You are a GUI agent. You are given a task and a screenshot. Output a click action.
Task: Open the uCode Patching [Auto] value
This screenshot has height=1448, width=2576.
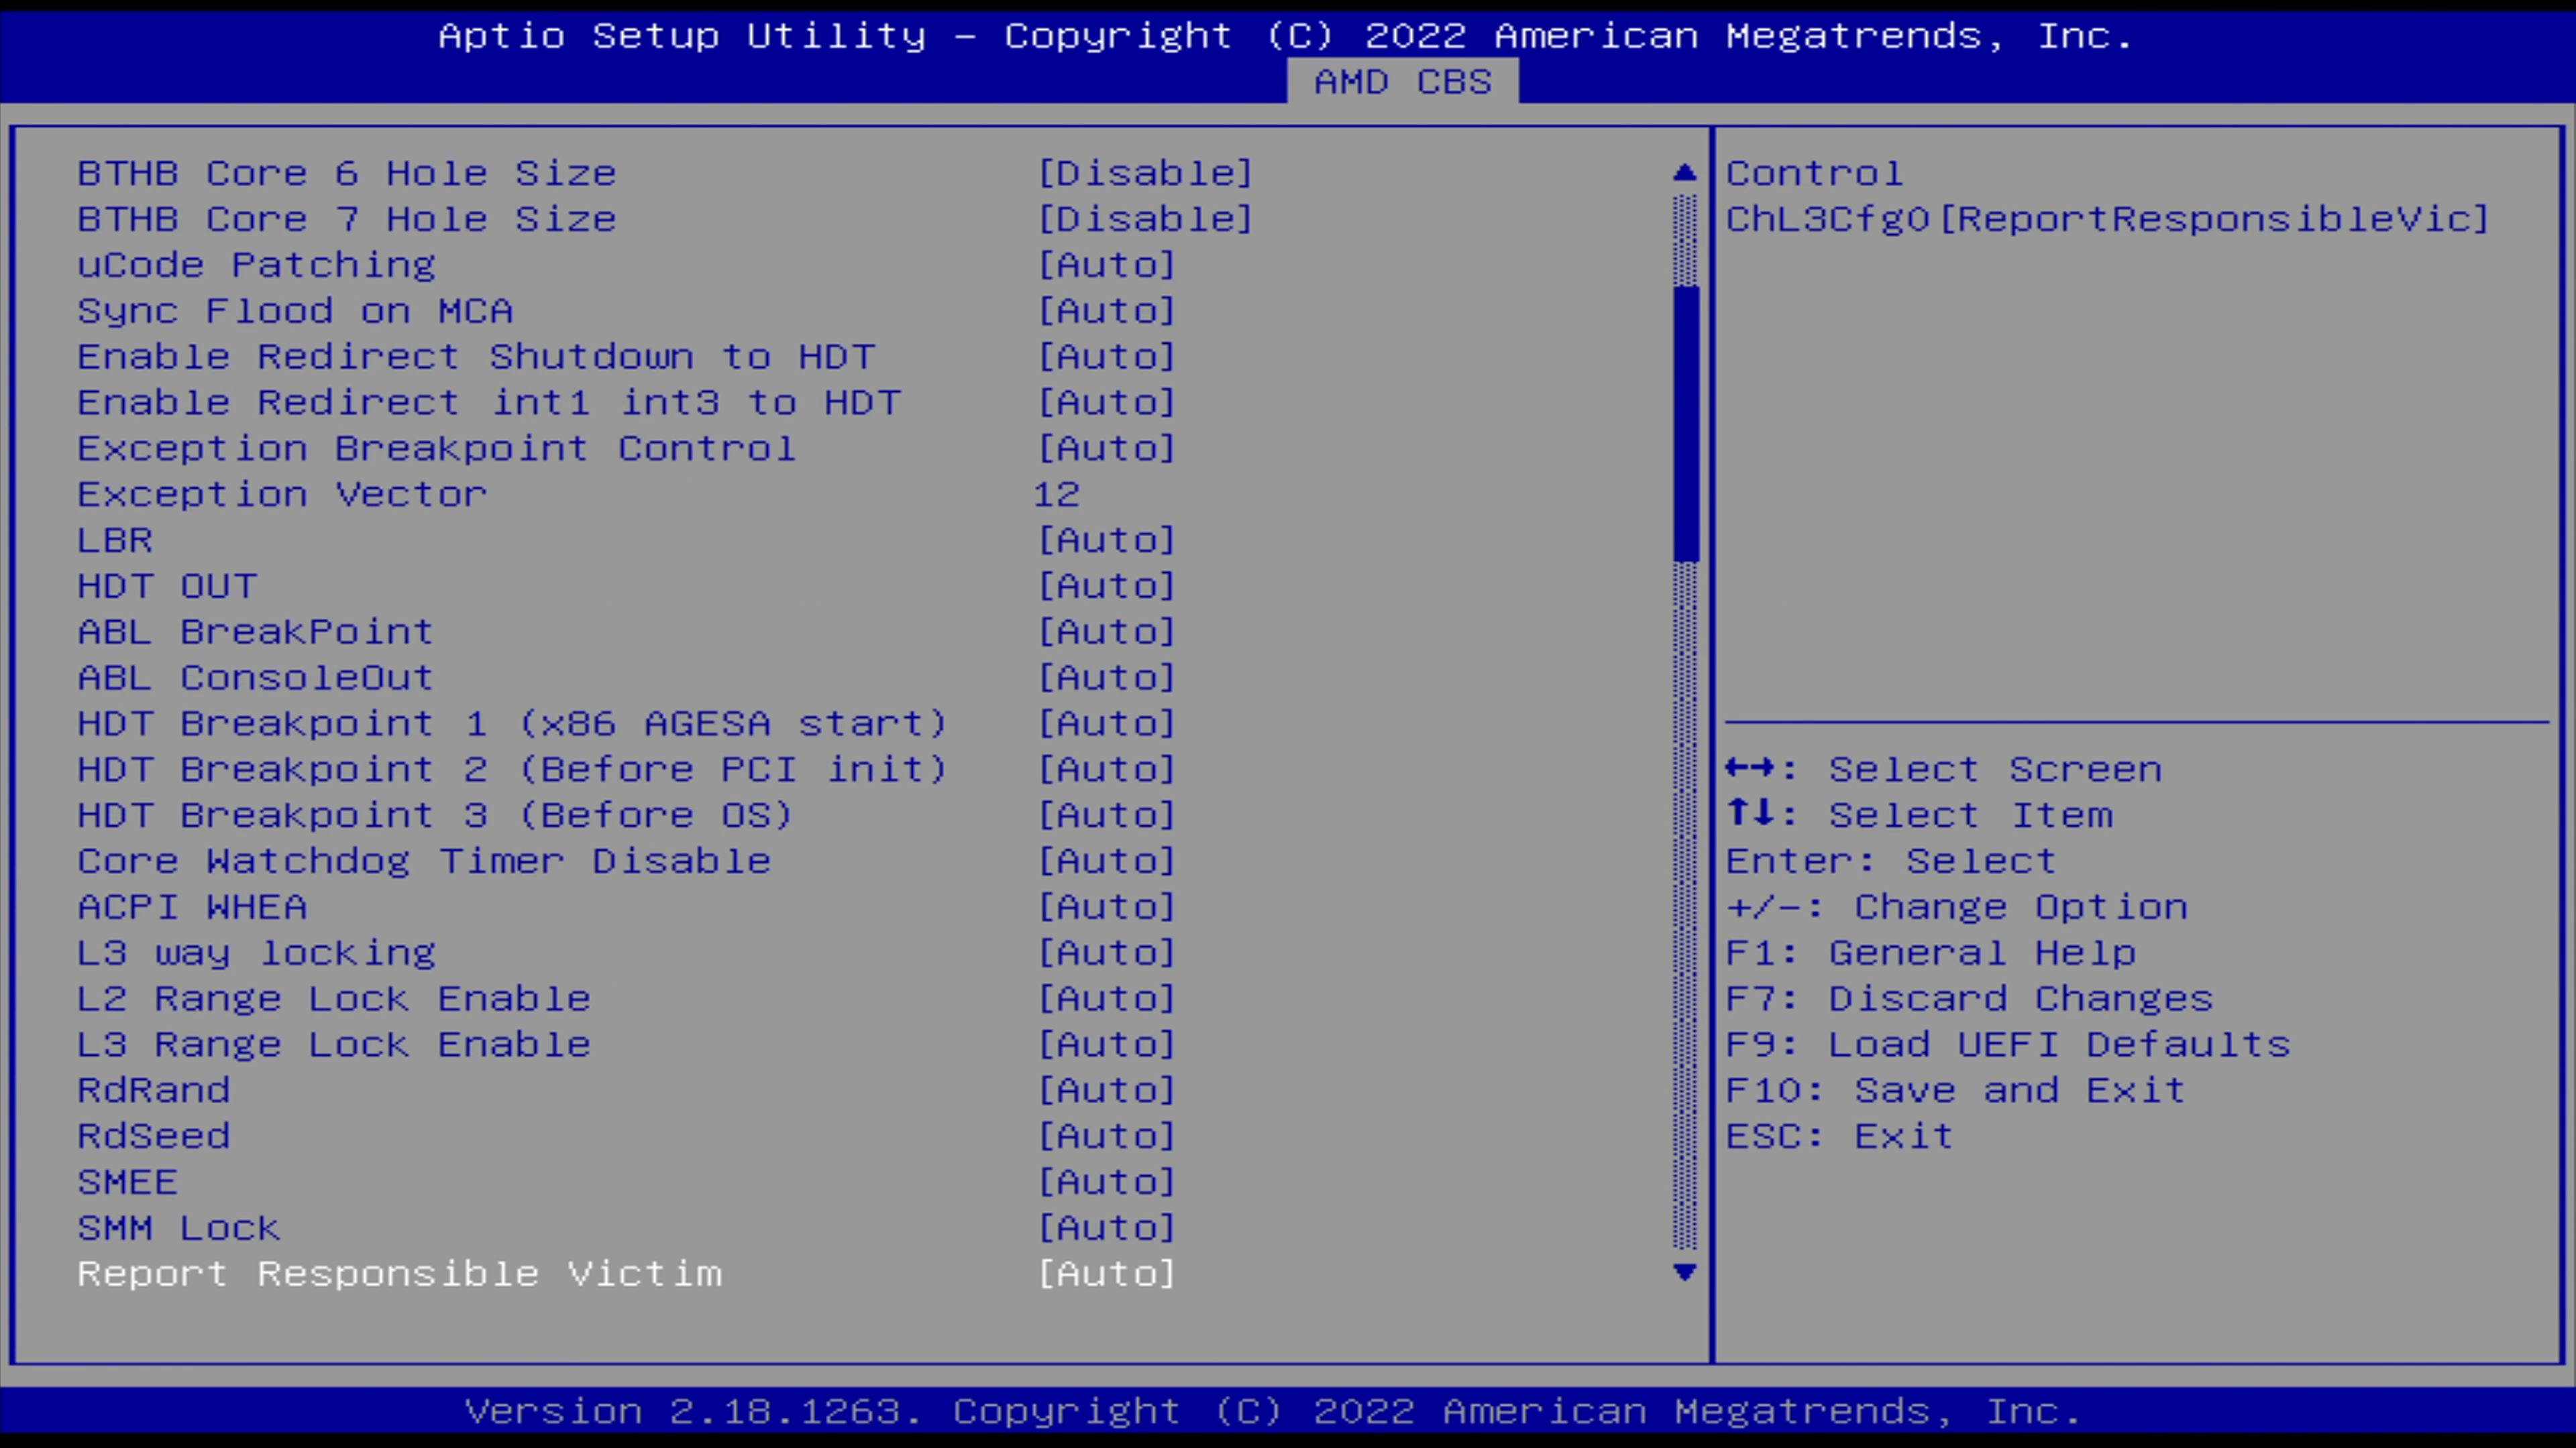click(x=1106, y=265)
